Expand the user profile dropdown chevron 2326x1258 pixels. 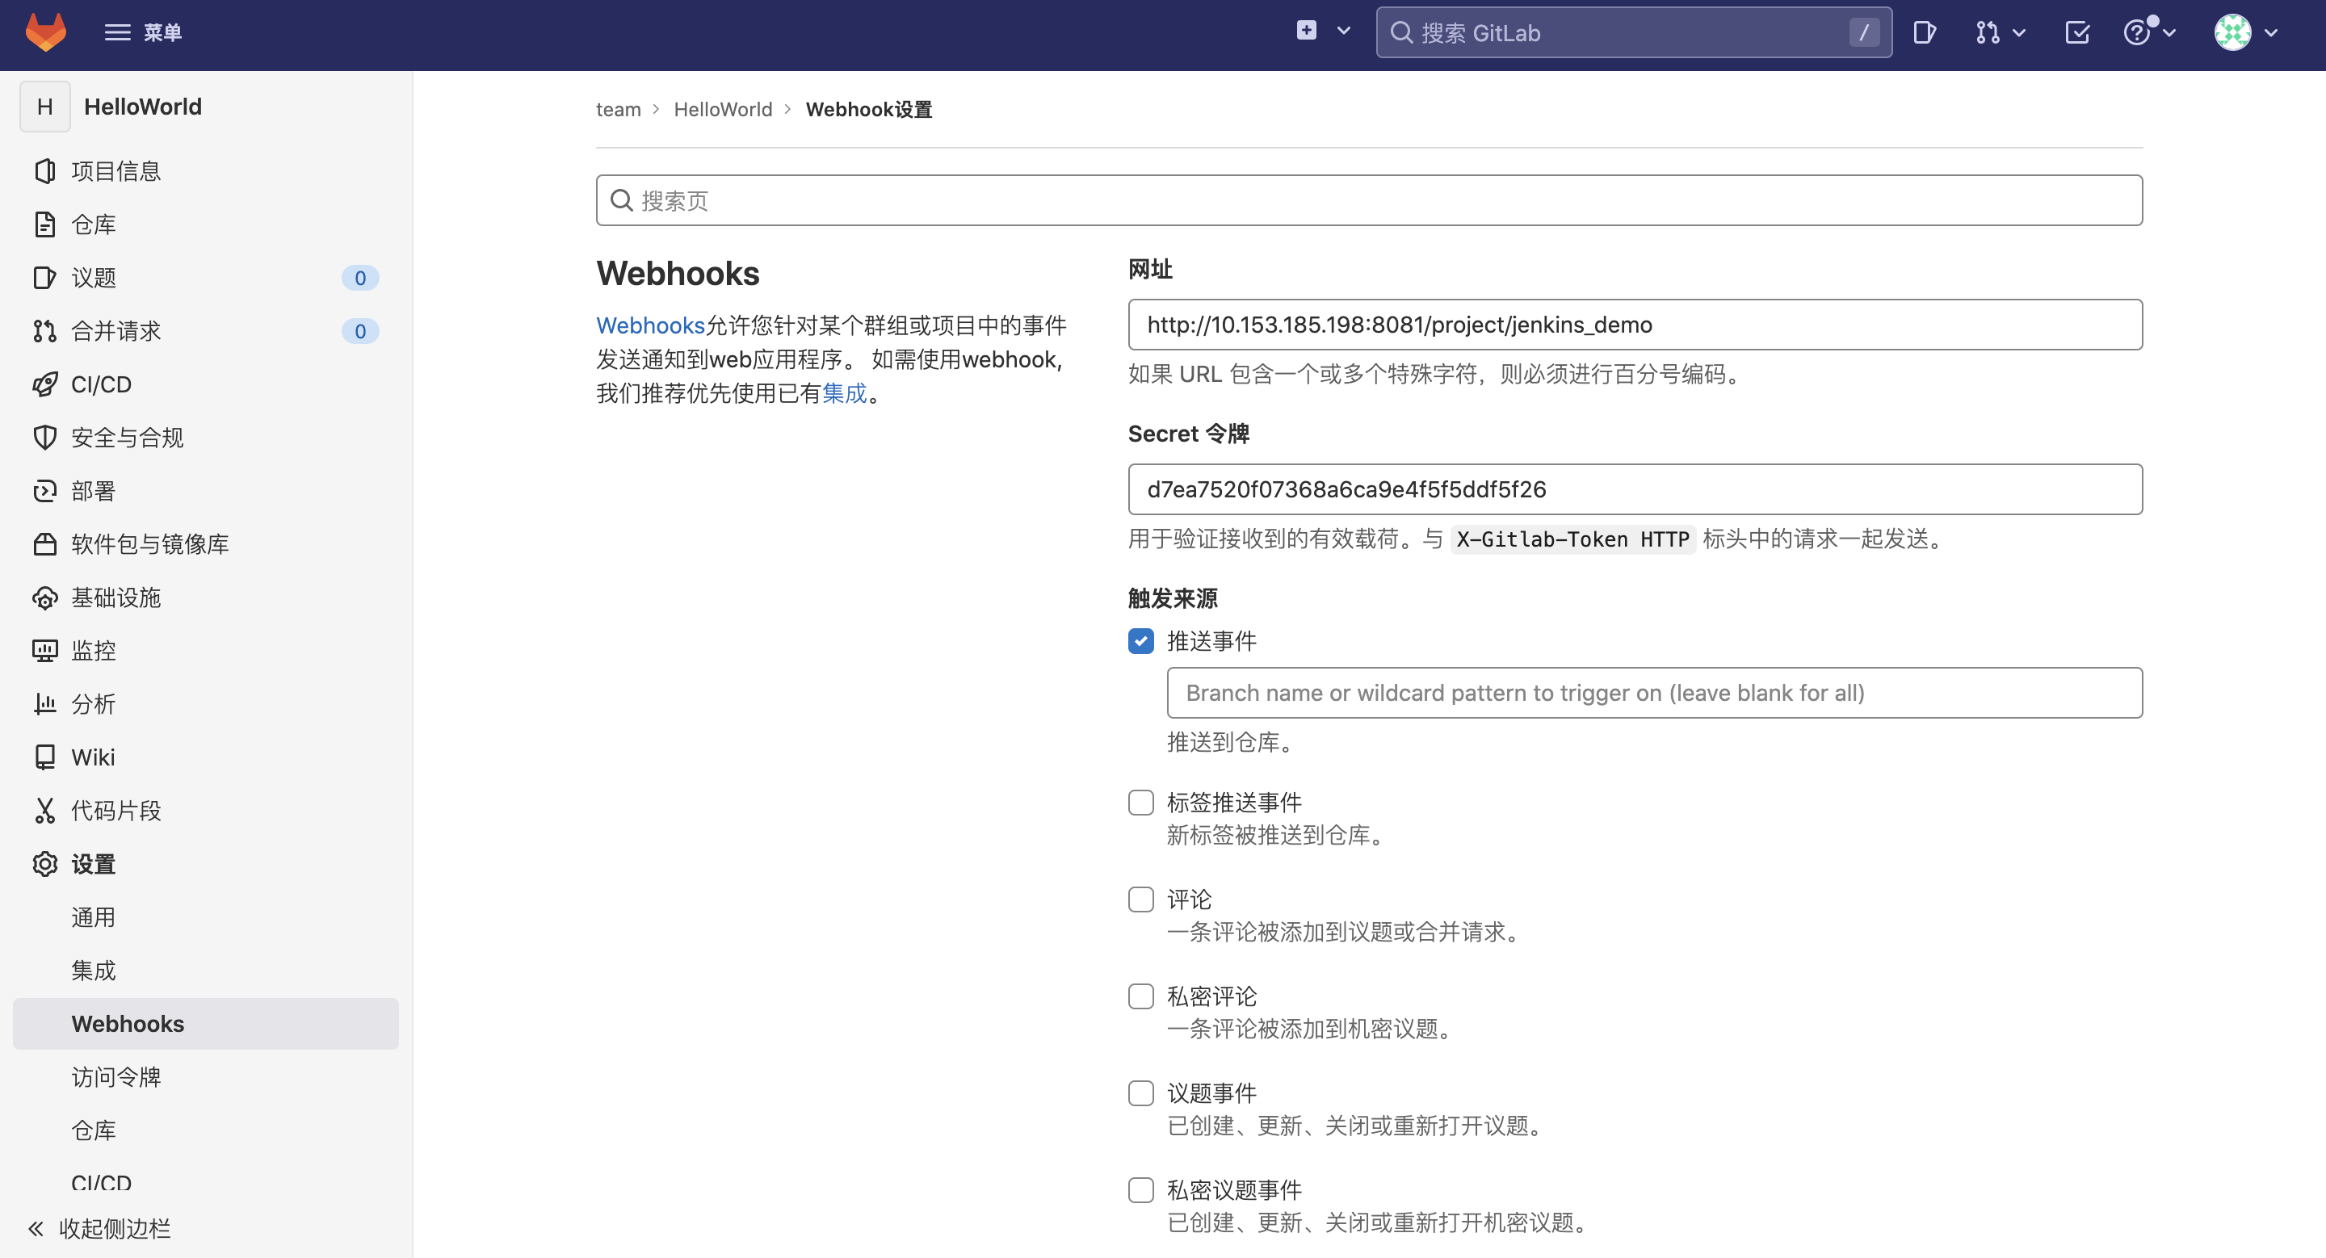click(x=2271, y=33)
